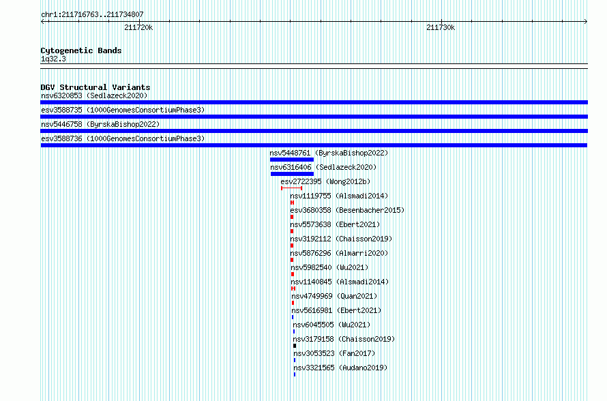This screenshot has width=607, height=401.
Task: Open variant label nsv5616981 (Ebert2021)
Action: 336,310
